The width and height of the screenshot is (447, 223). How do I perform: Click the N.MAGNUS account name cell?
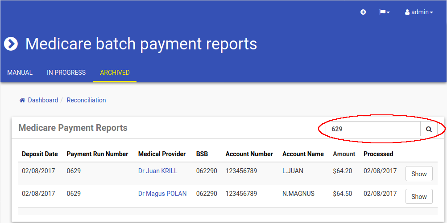298,194
